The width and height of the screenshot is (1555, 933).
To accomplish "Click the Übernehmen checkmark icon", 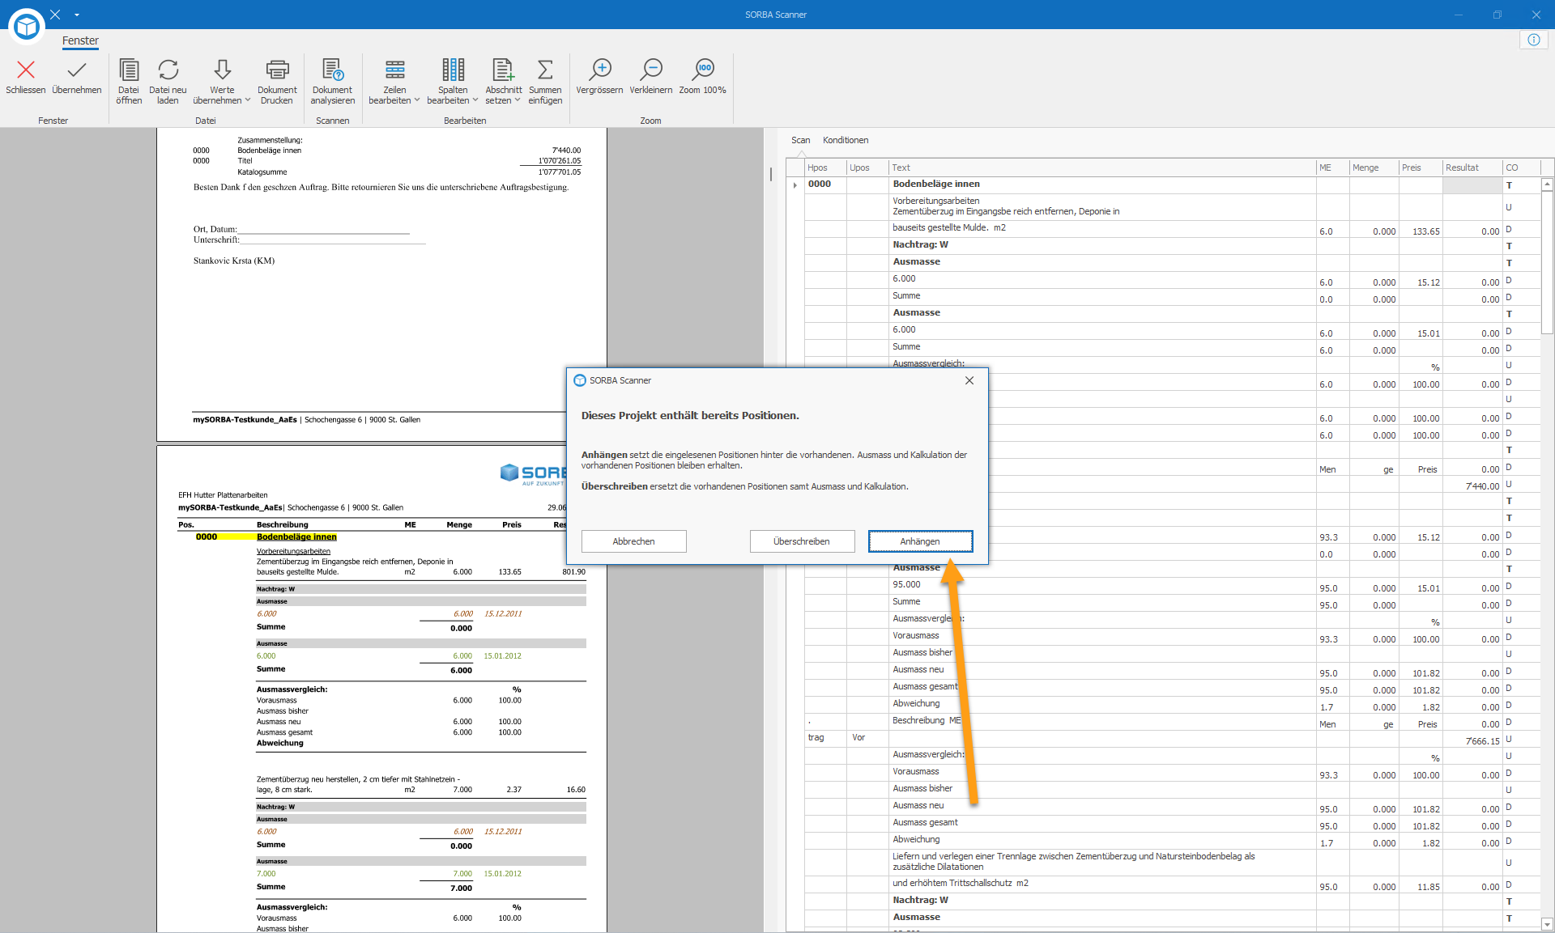I will pyautogui.click(x=77, y=70).
